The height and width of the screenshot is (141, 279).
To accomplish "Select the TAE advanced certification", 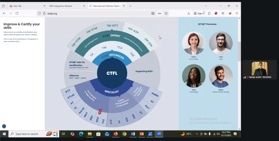I will (132, 54).
